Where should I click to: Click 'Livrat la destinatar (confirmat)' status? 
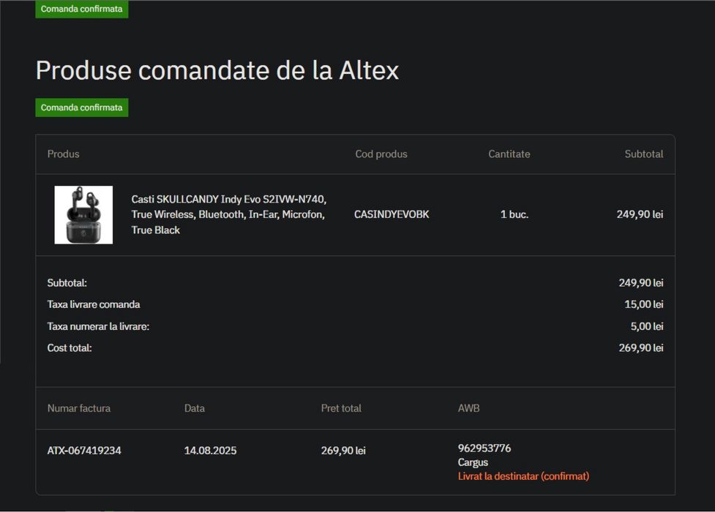pos(523,476)
